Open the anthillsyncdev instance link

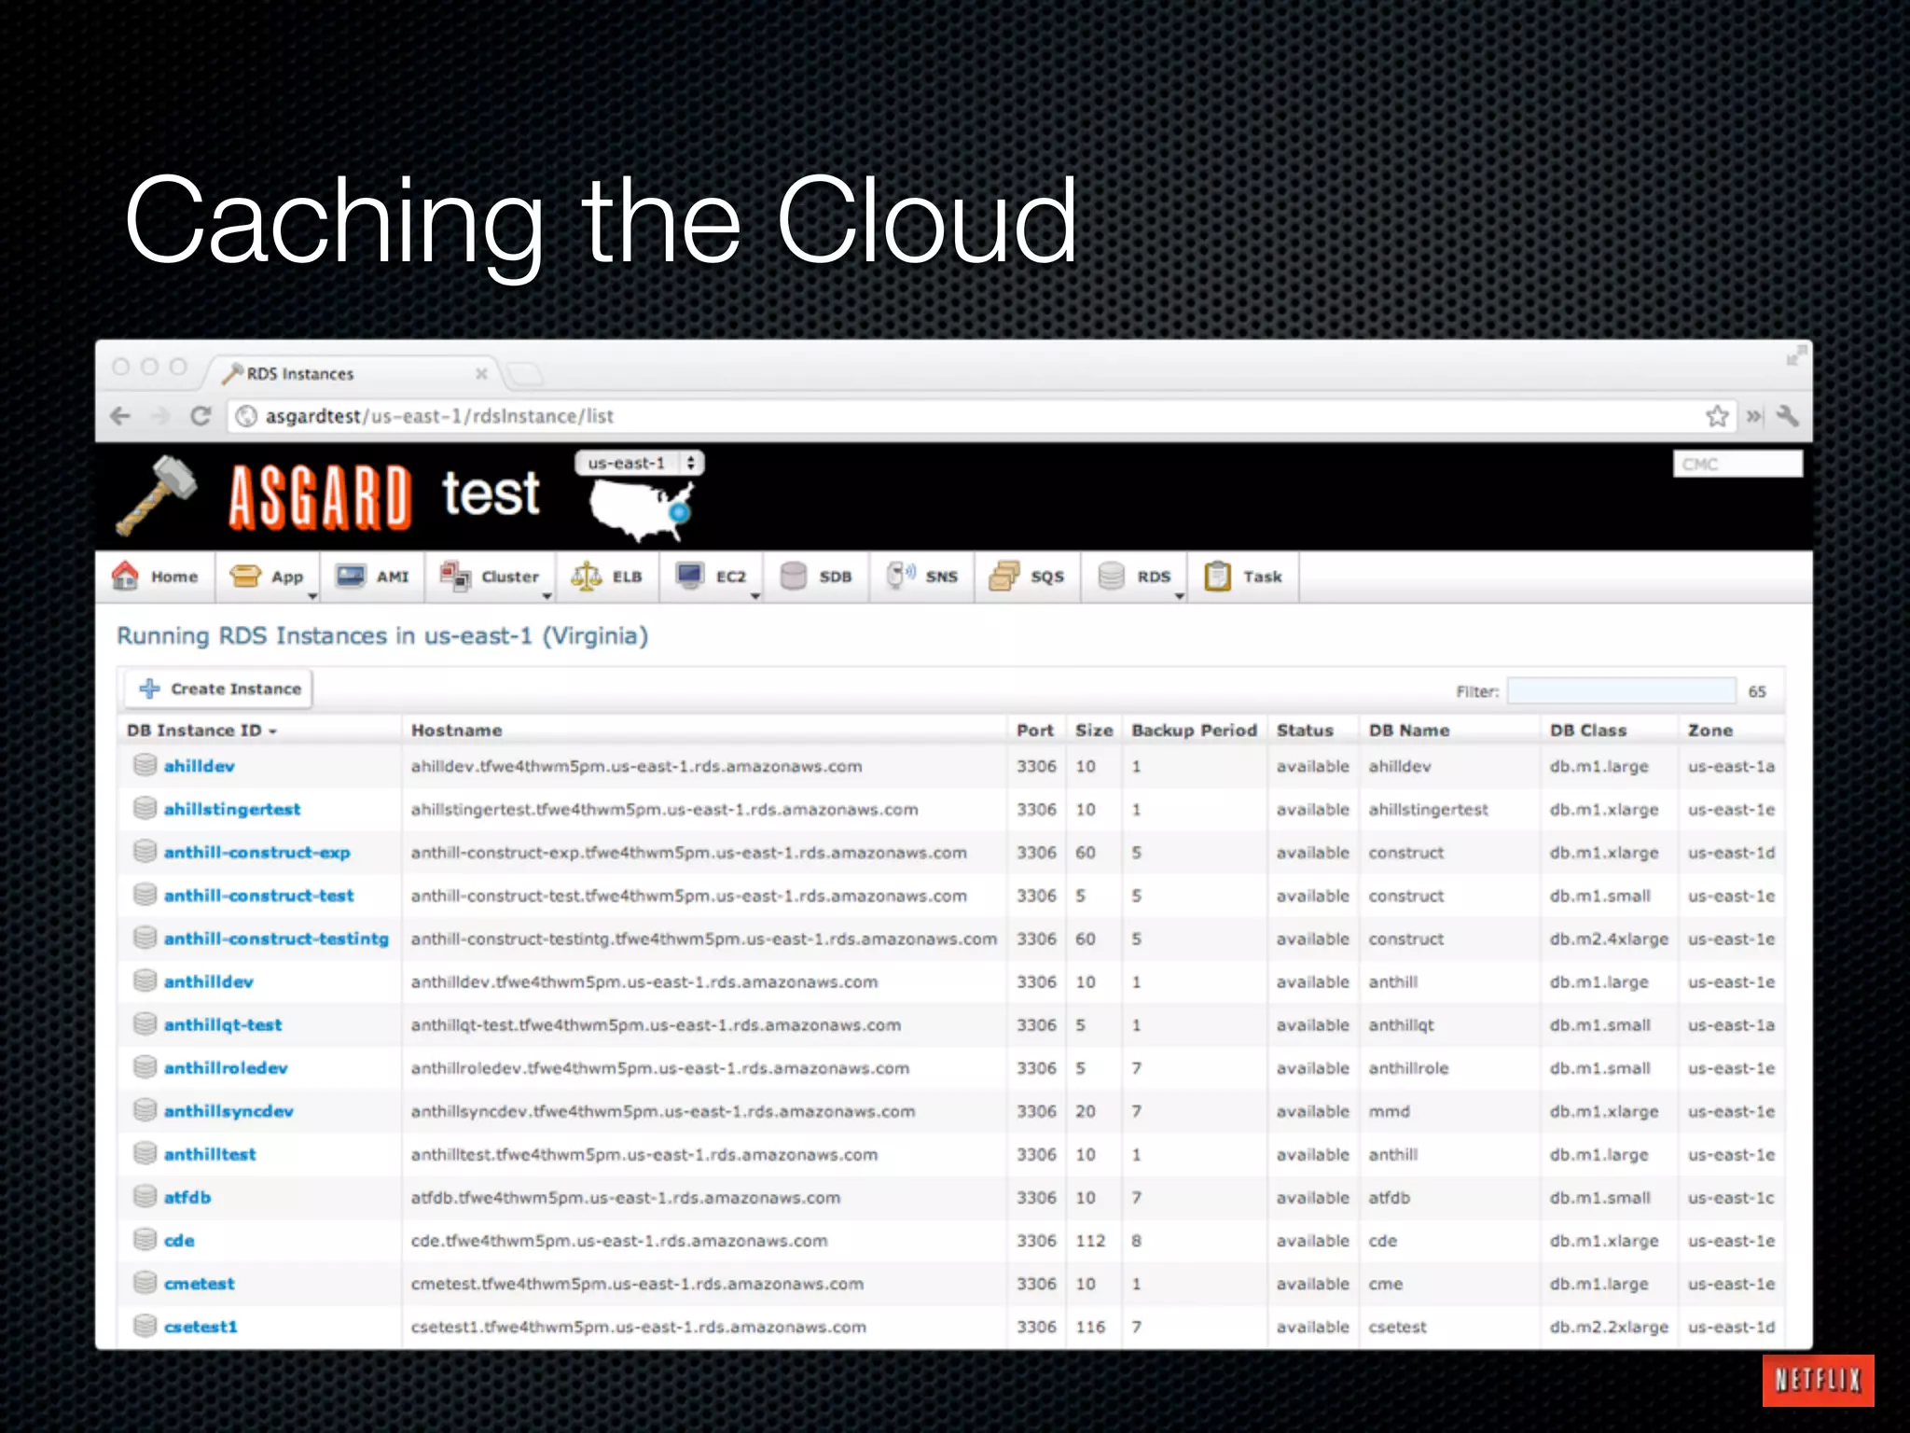pyautogui.click(x=228, y=1111)
